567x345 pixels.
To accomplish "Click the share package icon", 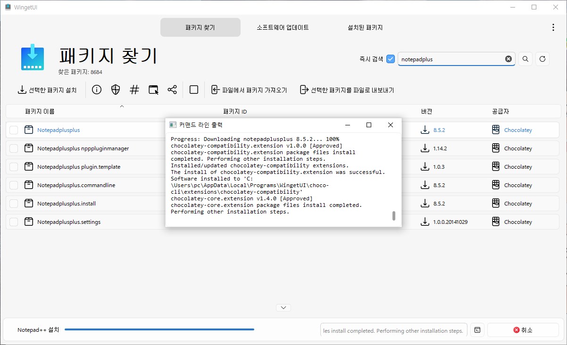I will [x=172, y=90].
